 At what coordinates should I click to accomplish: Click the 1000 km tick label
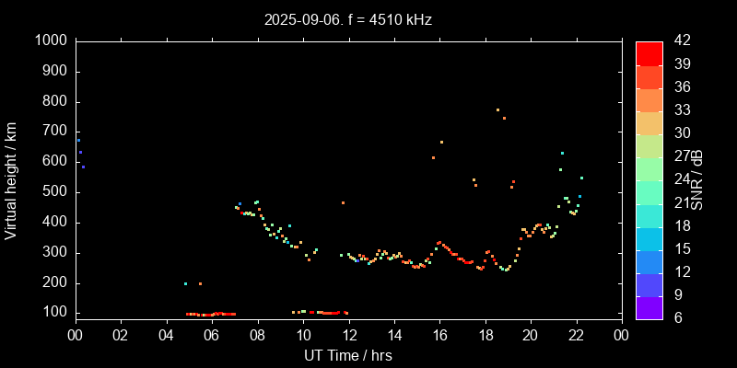click(50, 40)
